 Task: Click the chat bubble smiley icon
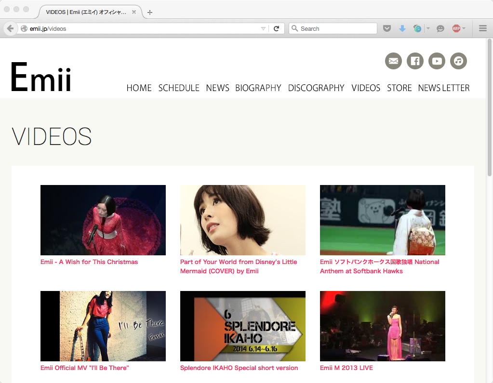pyautogui.click(x=440, y=28)
